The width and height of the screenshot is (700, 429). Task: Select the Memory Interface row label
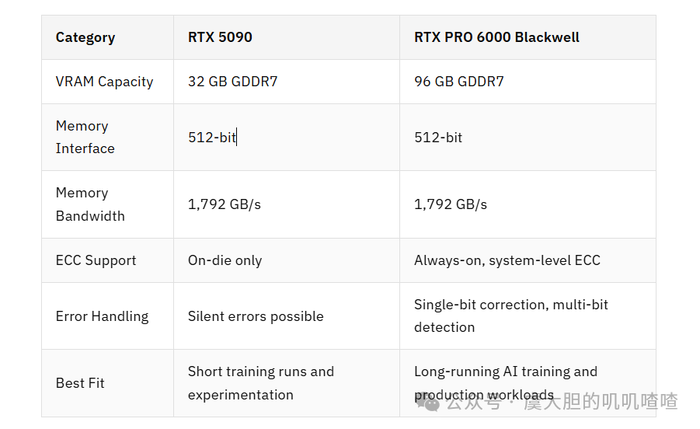[x=107, y=137]
